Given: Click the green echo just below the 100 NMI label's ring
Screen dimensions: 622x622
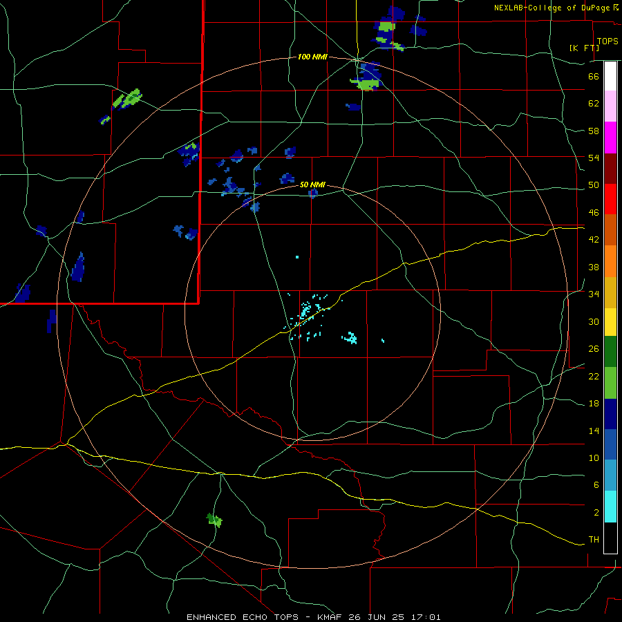Looking at the screenshot, I should click(x=366, y=84).
